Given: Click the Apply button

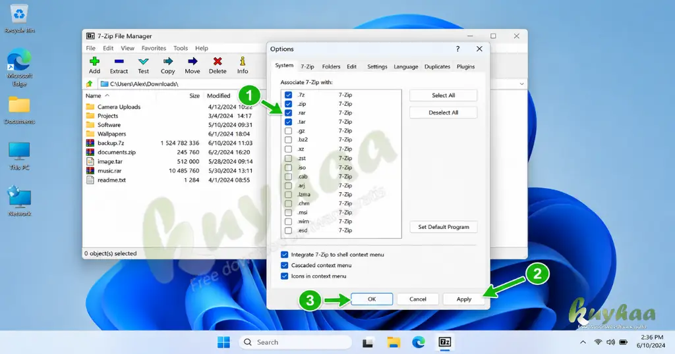Looking at the screenshot, I should [x=463, y=299].
